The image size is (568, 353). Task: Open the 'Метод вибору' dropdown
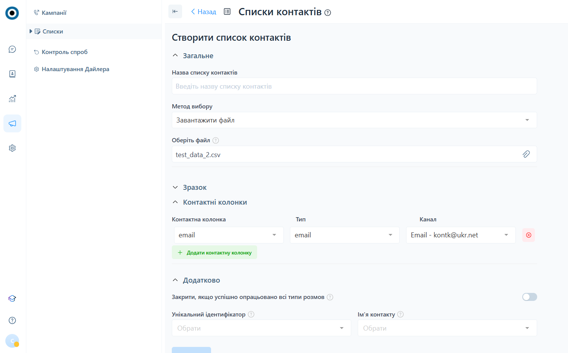pos(354,120)
